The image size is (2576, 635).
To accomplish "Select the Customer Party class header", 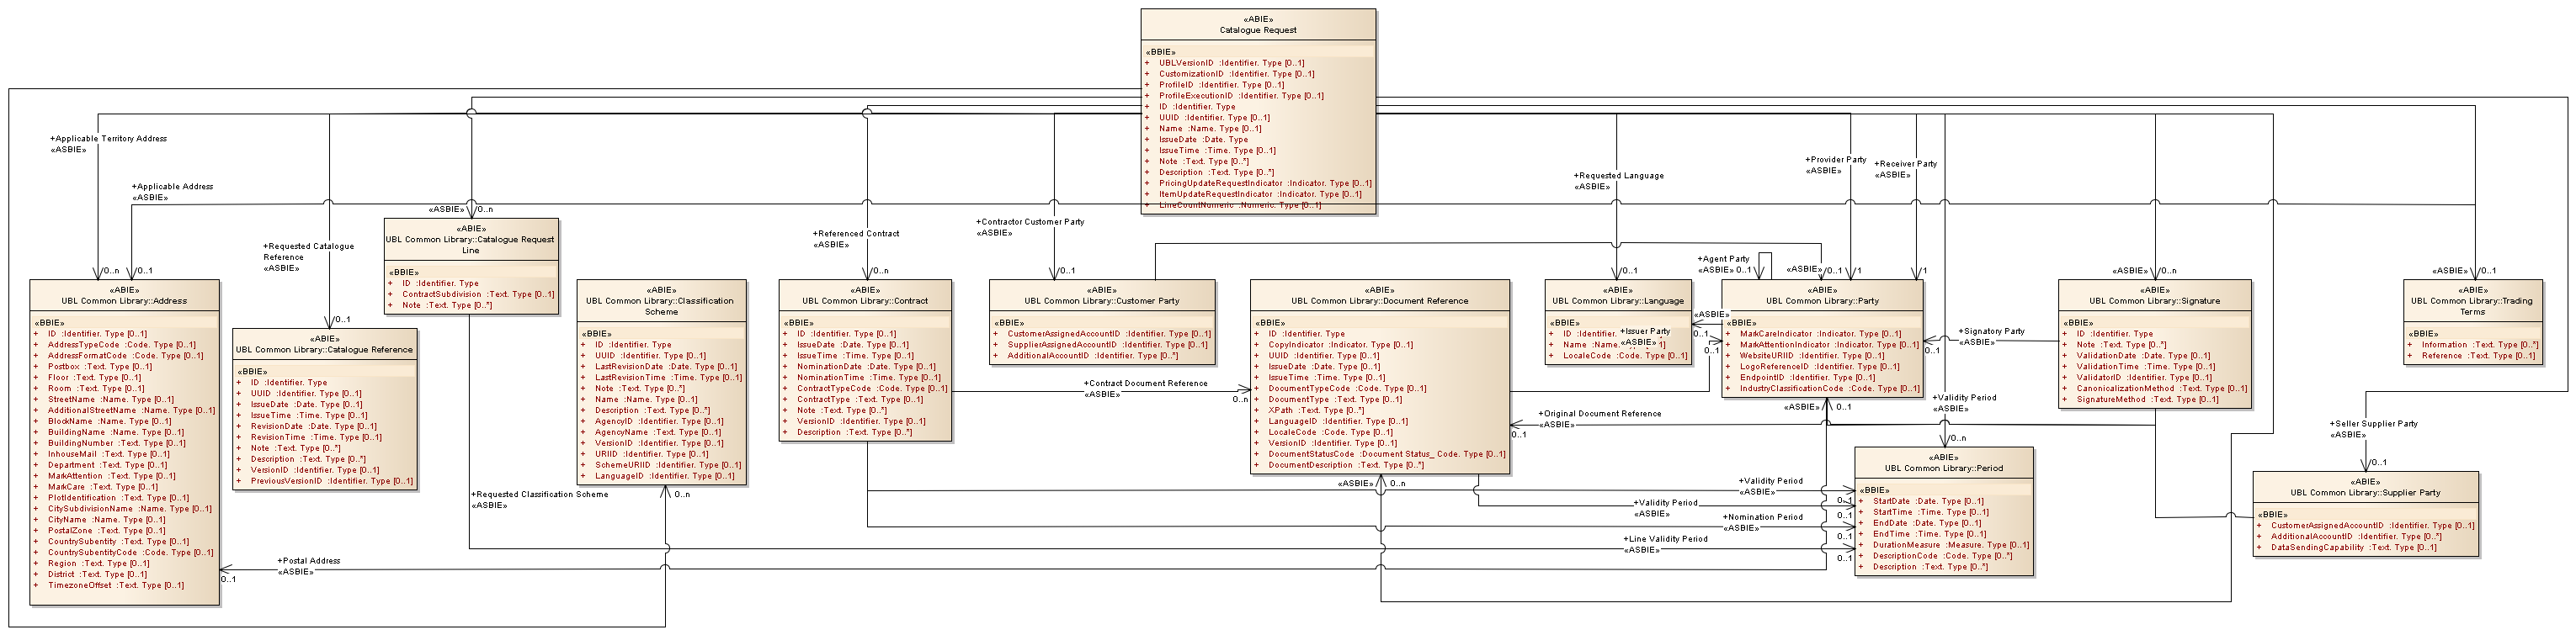I will point(1101,300).
